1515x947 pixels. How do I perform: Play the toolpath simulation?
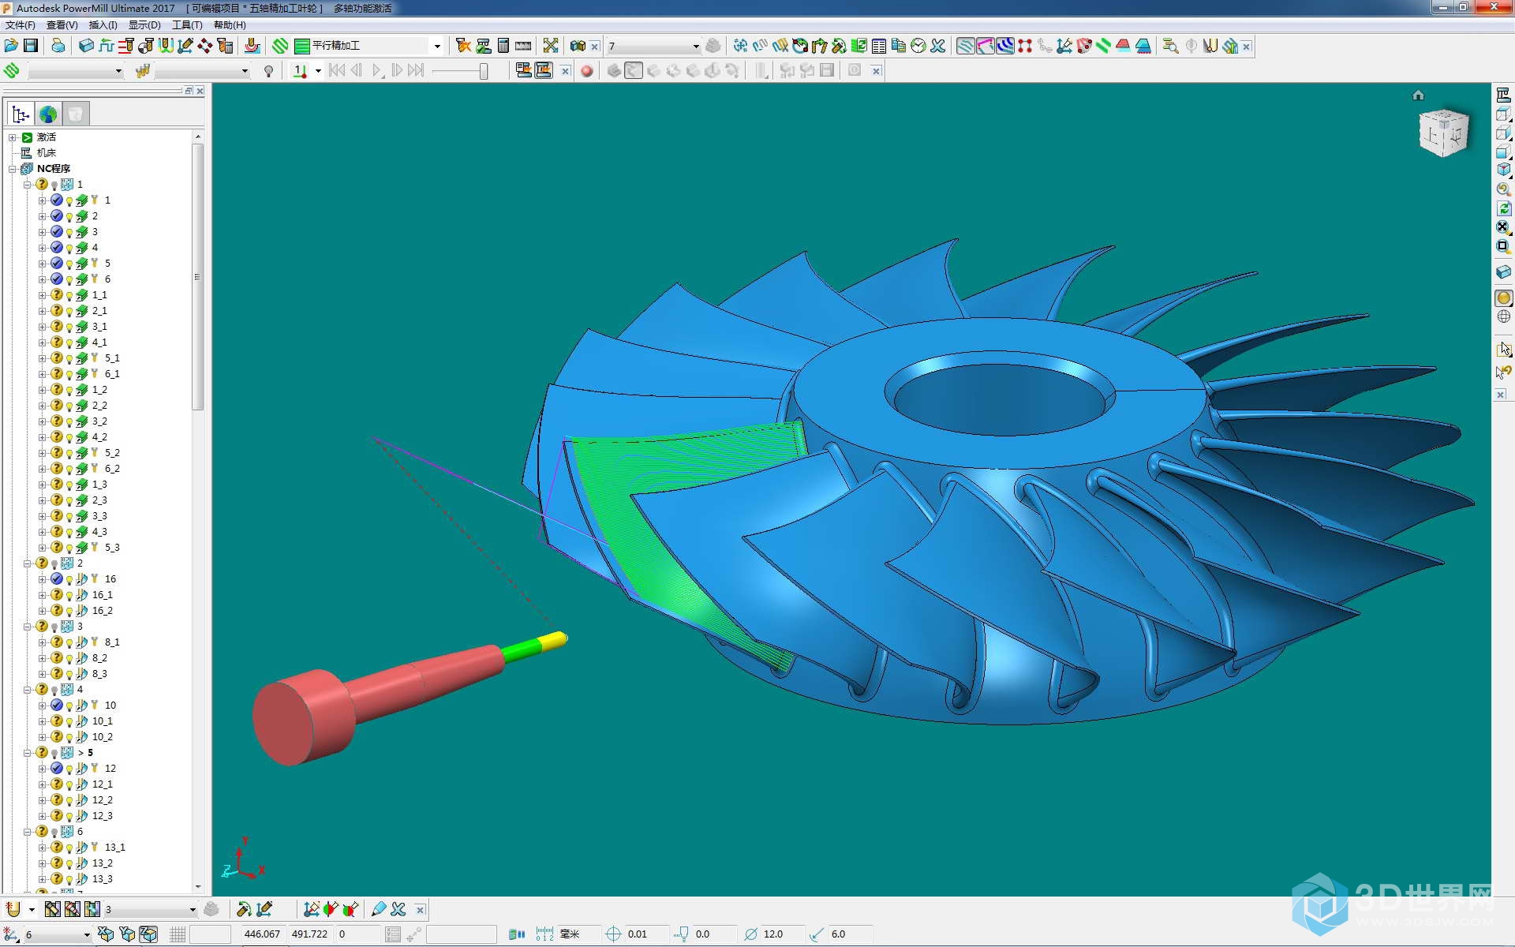point(376,71)
